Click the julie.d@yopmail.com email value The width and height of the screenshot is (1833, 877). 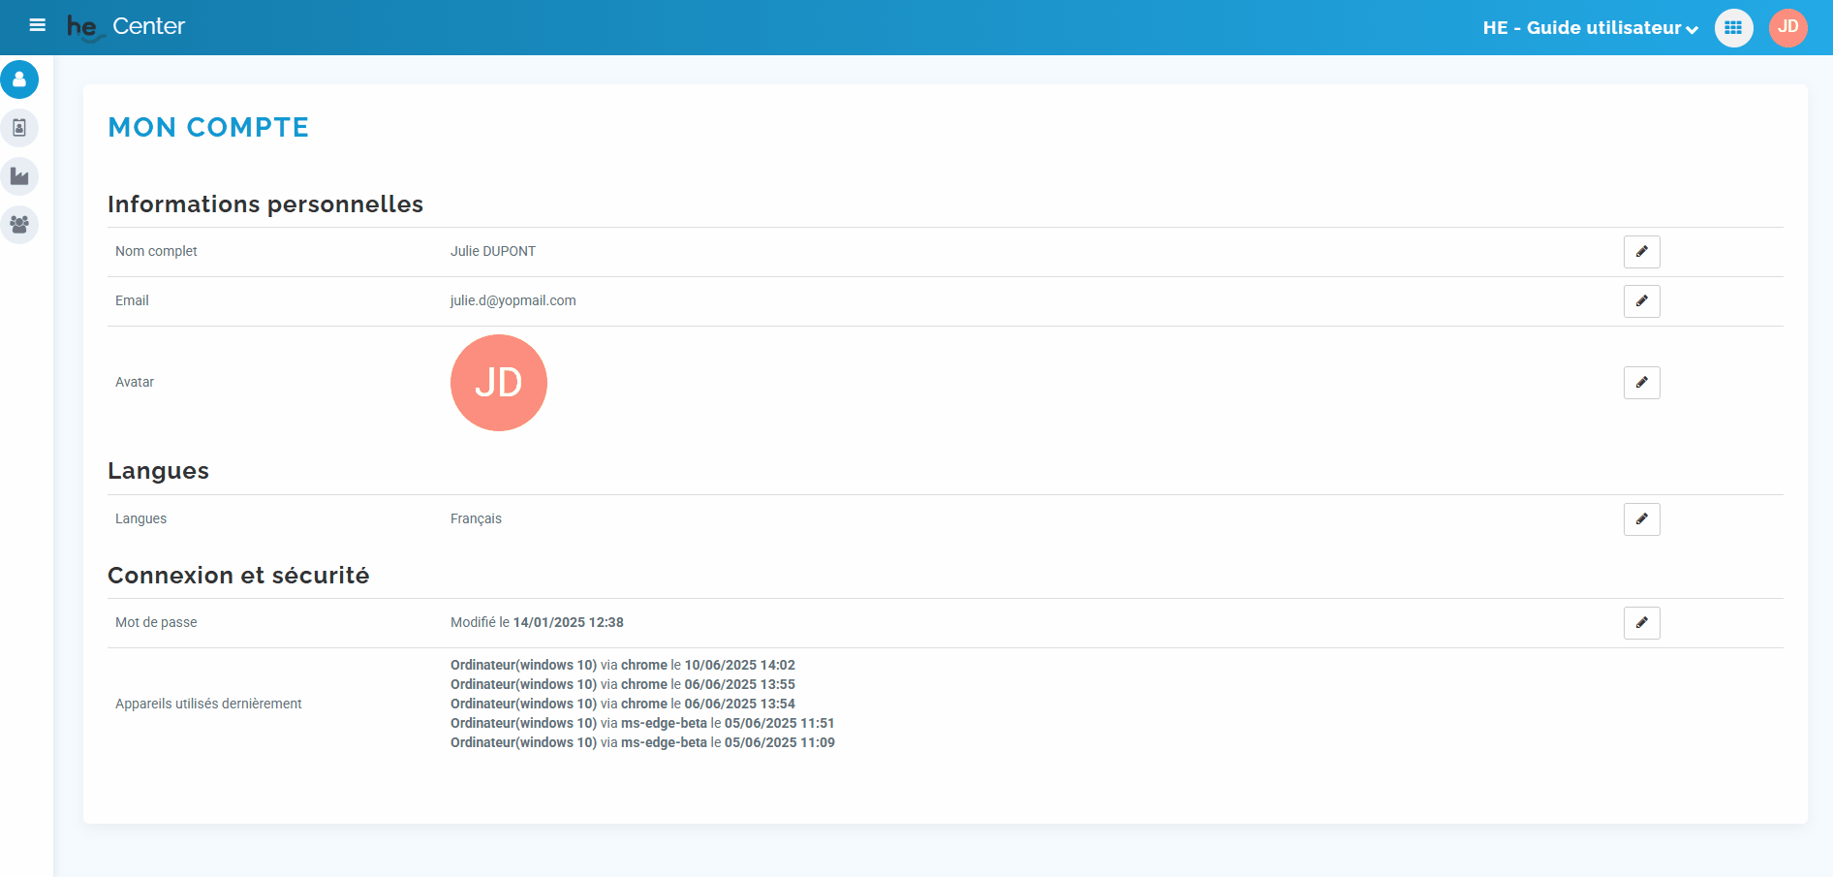point(513,301)
